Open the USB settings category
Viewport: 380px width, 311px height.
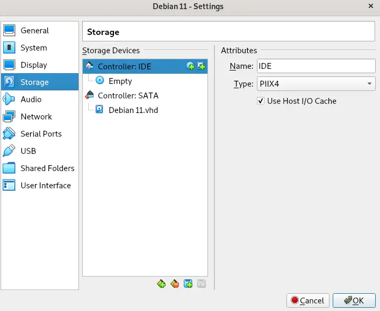click(40, 151)
